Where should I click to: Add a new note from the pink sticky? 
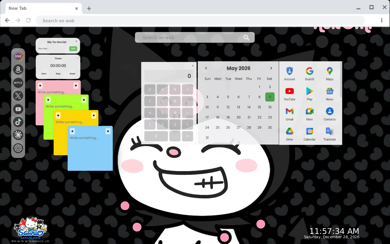click(x=40, y=86)
